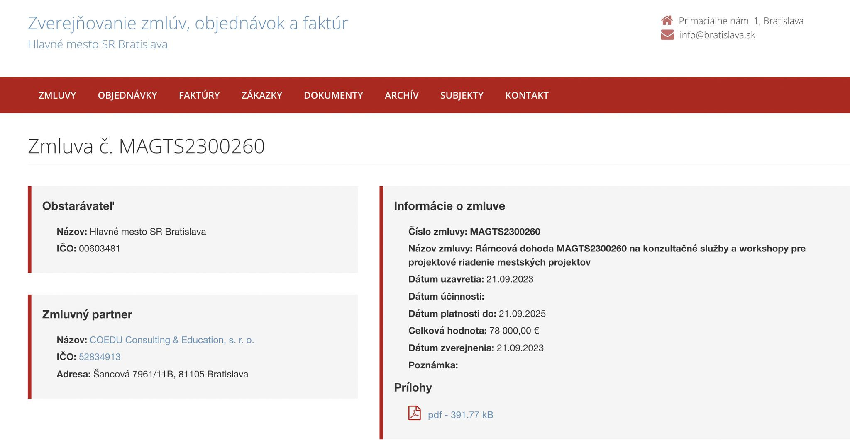Screen dimensions: 850x440
Task: Select Názov Hlavné mesto SR Bratislava in Obstarávateľ
Action: [x=131, y=232]
